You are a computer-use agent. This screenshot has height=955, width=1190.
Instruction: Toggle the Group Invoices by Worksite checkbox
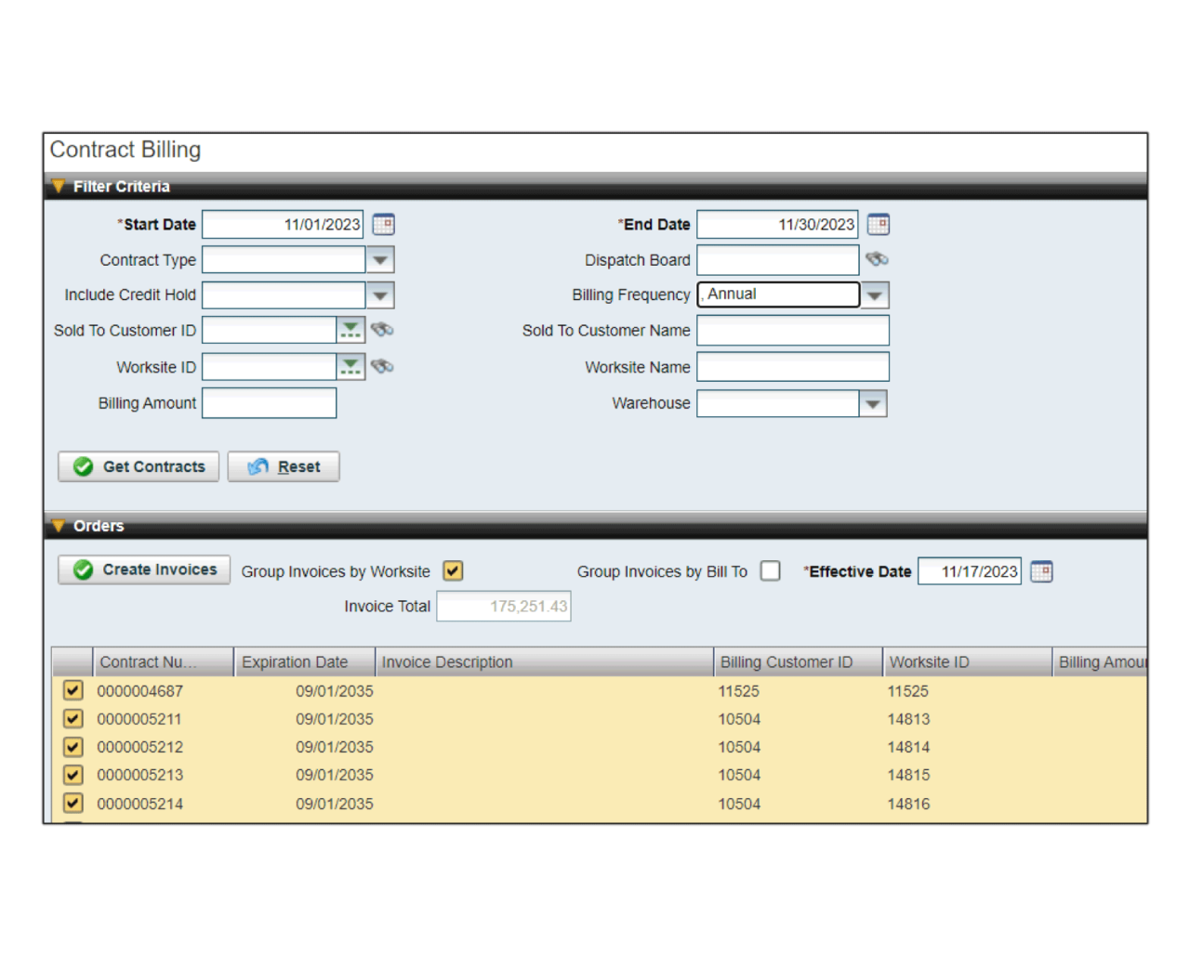[453, 571]
